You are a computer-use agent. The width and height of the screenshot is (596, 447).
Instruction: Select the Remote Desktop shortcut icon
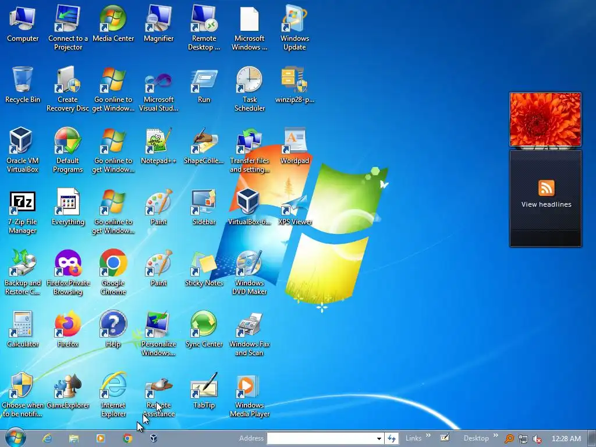pos(204,28)
